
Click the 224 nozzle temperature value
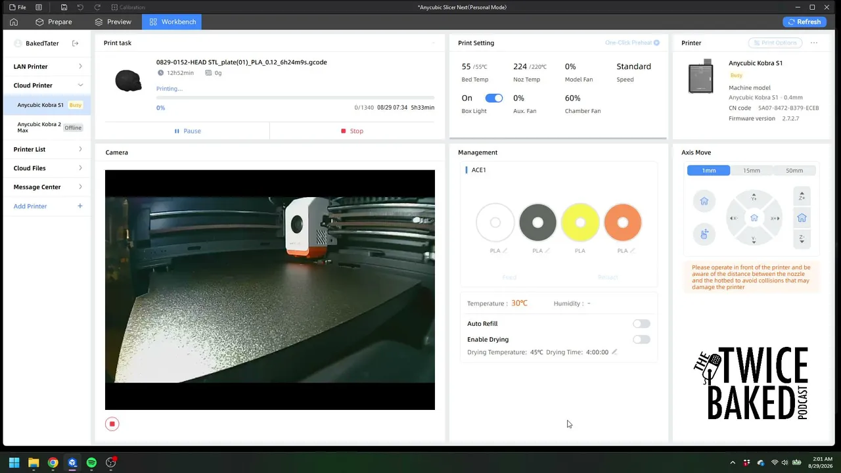click(520, 66)
